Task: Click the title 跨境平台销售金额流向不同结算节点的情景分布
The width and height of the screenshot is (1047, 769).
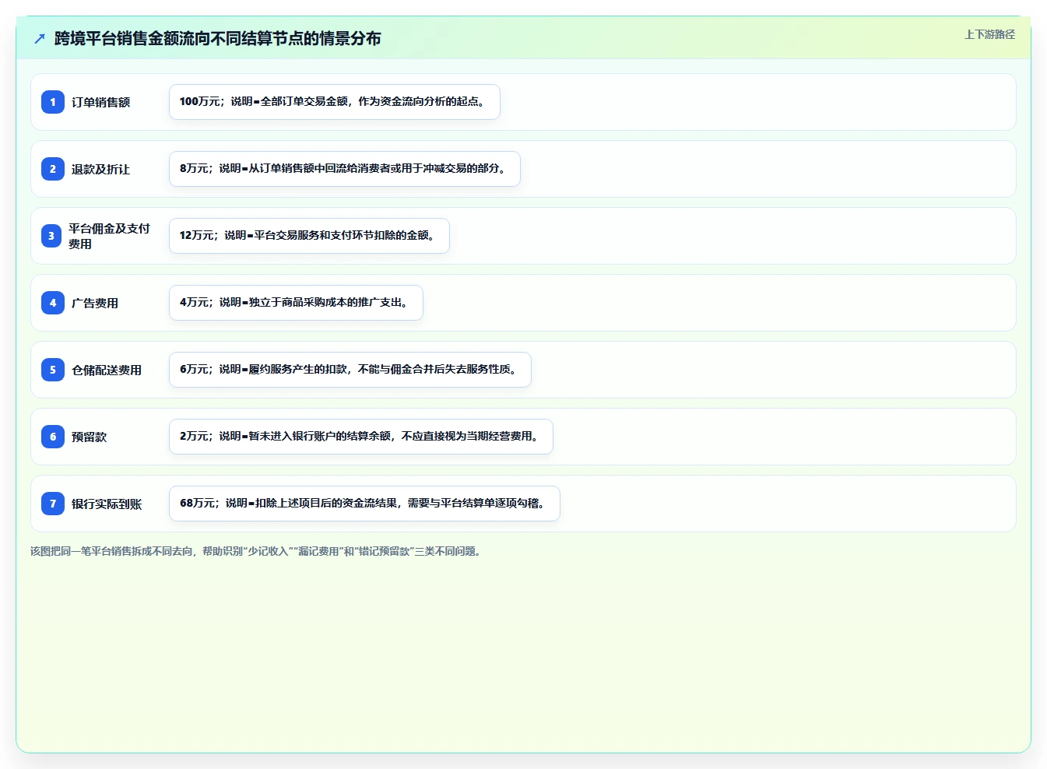Action: [x=217, y=38]
